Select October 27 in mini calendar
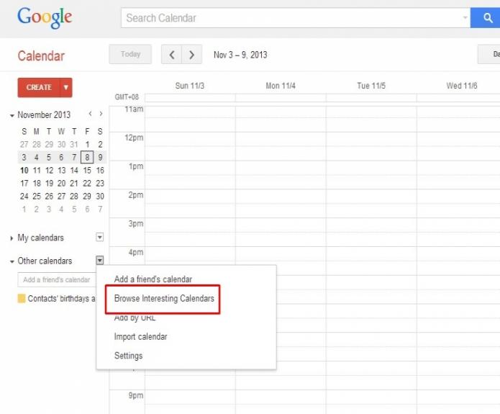 tap(24, 144)
